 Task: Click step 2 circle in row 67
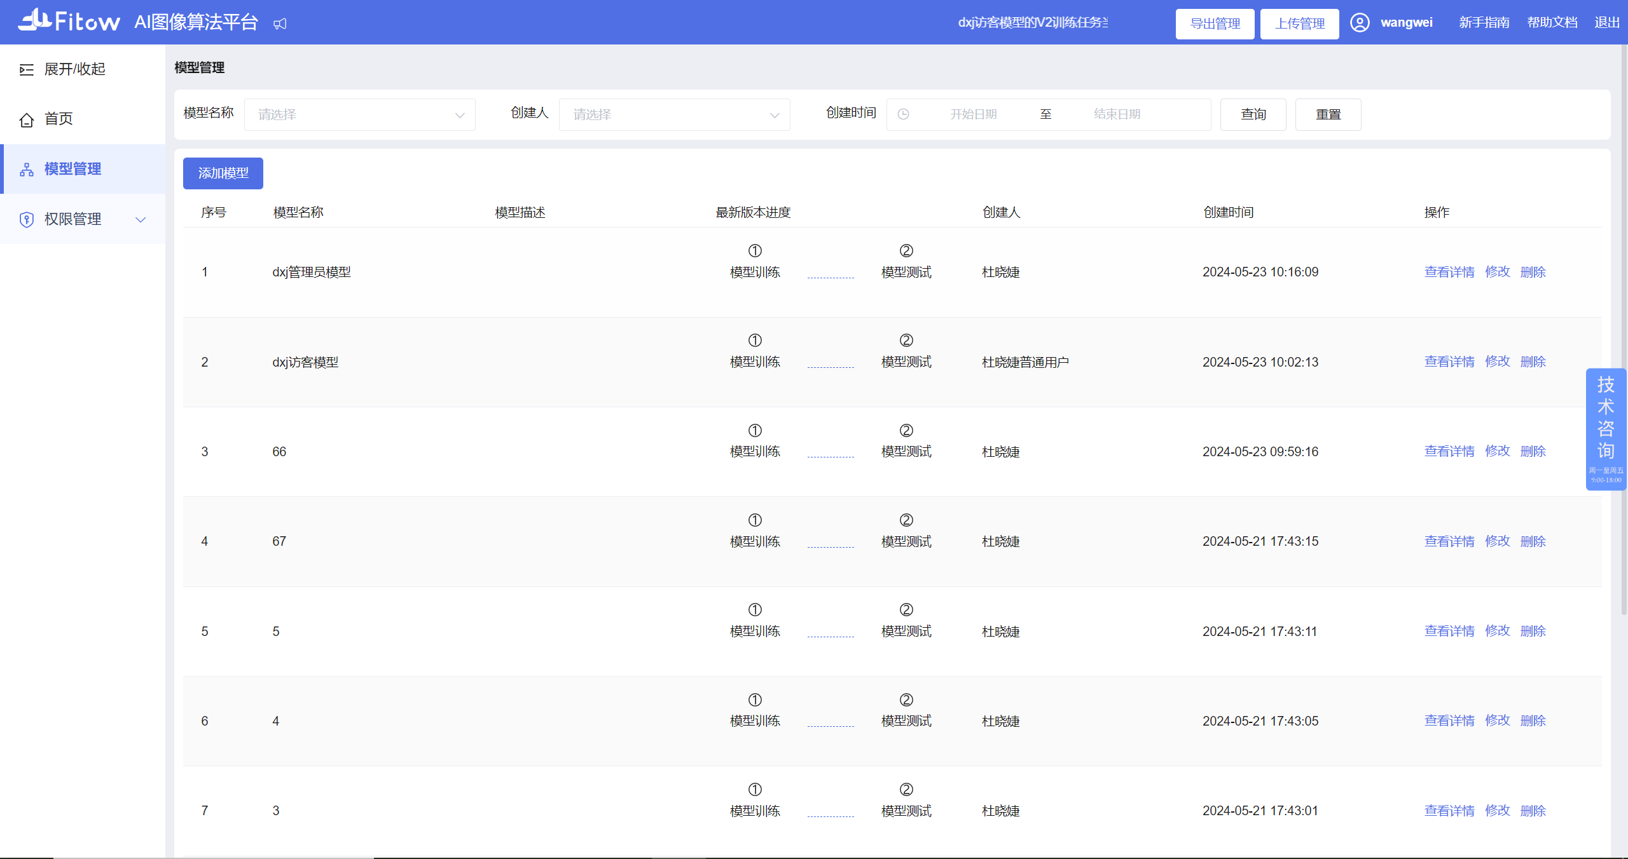(906, 520)
